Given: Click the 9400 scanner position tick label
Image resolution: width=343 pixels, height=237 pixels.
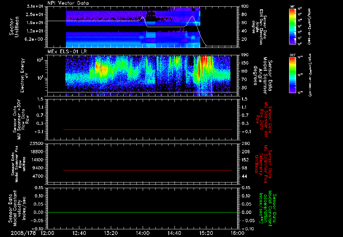Looking at the screenshot, I should [x=38, y=168].
